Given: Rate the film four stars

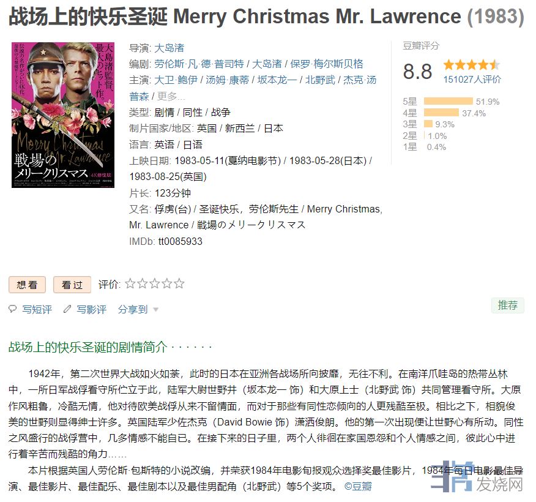Looking at the screenshot, I should [x=167, y=283].
